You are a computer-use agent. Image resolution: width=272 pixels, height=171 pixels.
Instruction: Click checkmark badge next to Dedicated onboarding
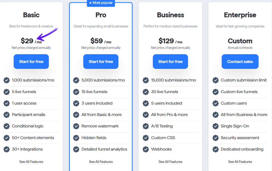[x=215, y=149]
